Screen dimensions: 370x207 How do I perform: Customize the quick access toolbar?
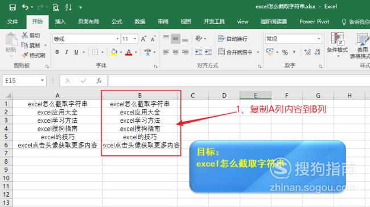pos(80,7)
